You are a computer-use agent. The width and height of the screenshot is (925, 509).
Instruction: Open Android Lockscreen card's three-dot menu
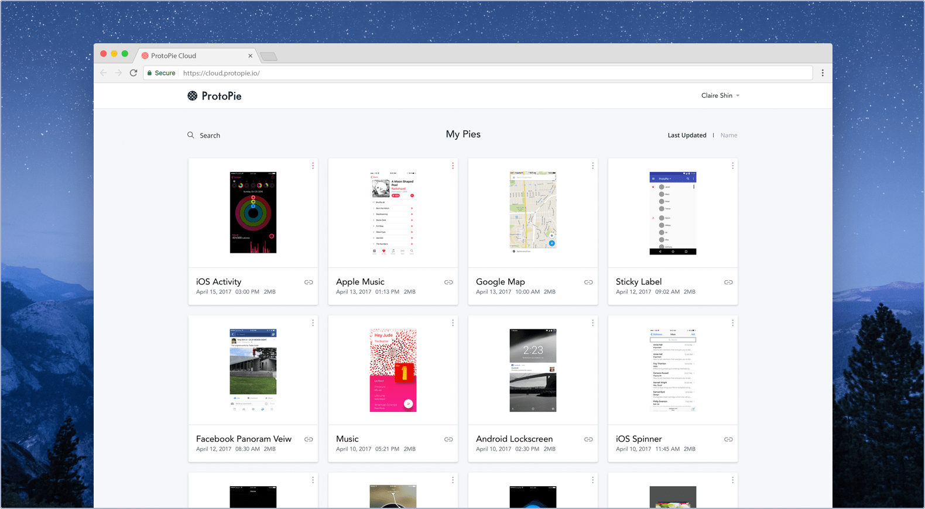click(x=592, y=322)
